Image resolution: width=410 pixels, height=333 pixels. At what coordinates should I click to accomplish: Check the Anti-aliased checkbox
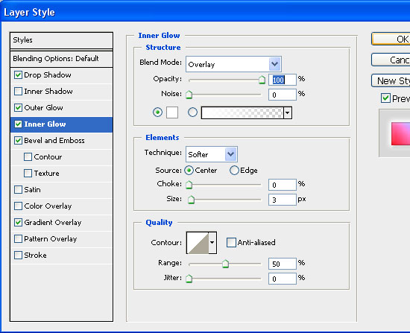click(x=231, y=243)
